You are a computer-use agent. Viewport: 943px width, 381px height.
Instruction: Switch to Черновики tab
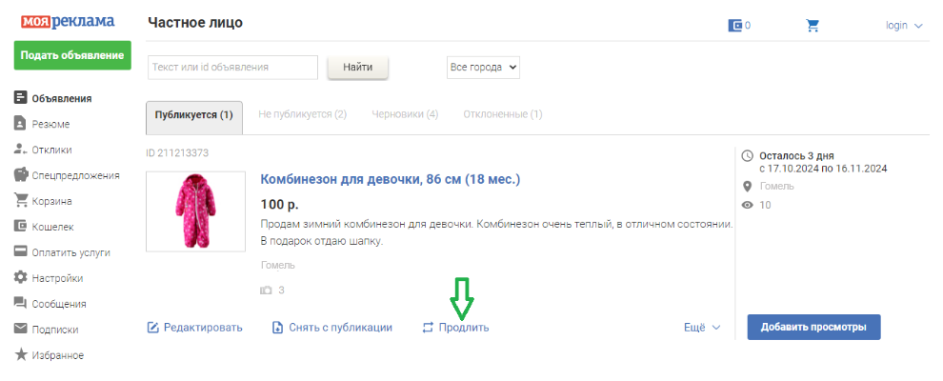coord(405,114)
